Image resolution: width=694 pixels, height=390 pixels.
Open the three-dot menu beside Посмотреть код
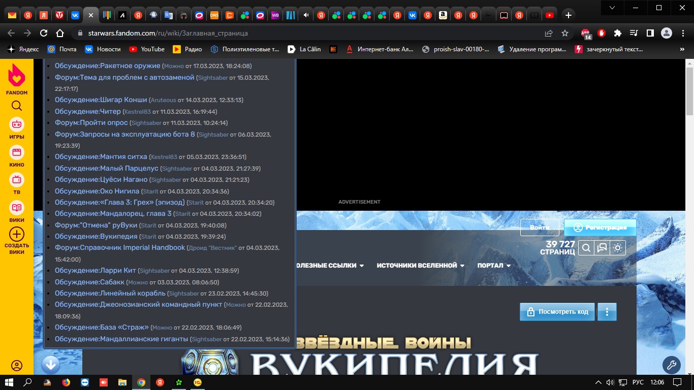click(x=607, y=312)
